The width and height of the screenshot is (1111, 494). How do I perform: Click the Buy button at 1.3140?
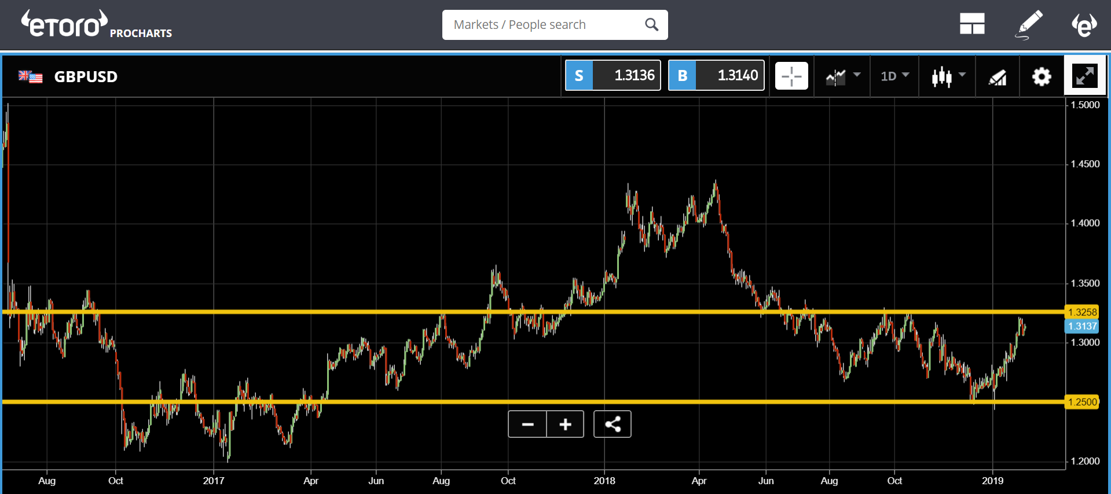[716, 76]
